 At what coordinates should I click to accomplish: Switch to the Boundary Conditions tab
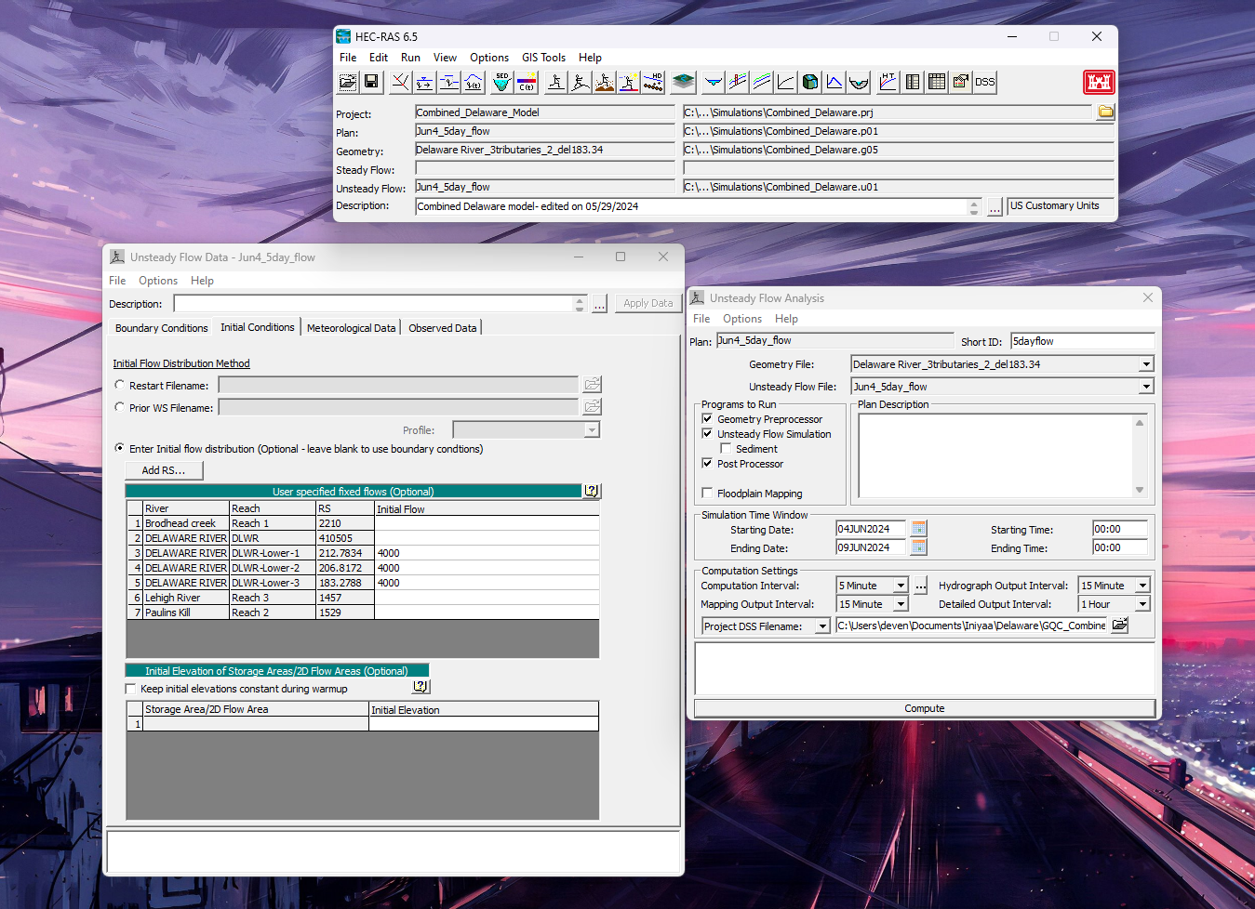click(x=162, y=328)
